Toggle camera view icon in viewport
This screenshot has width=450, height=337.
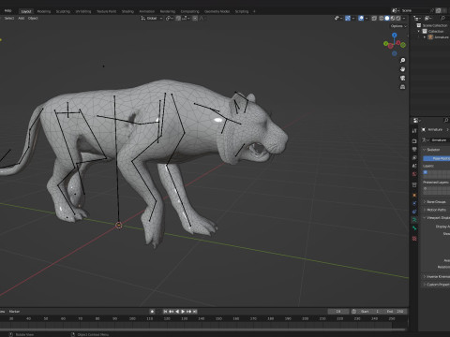pyautogui.click(x=402, y=78)
